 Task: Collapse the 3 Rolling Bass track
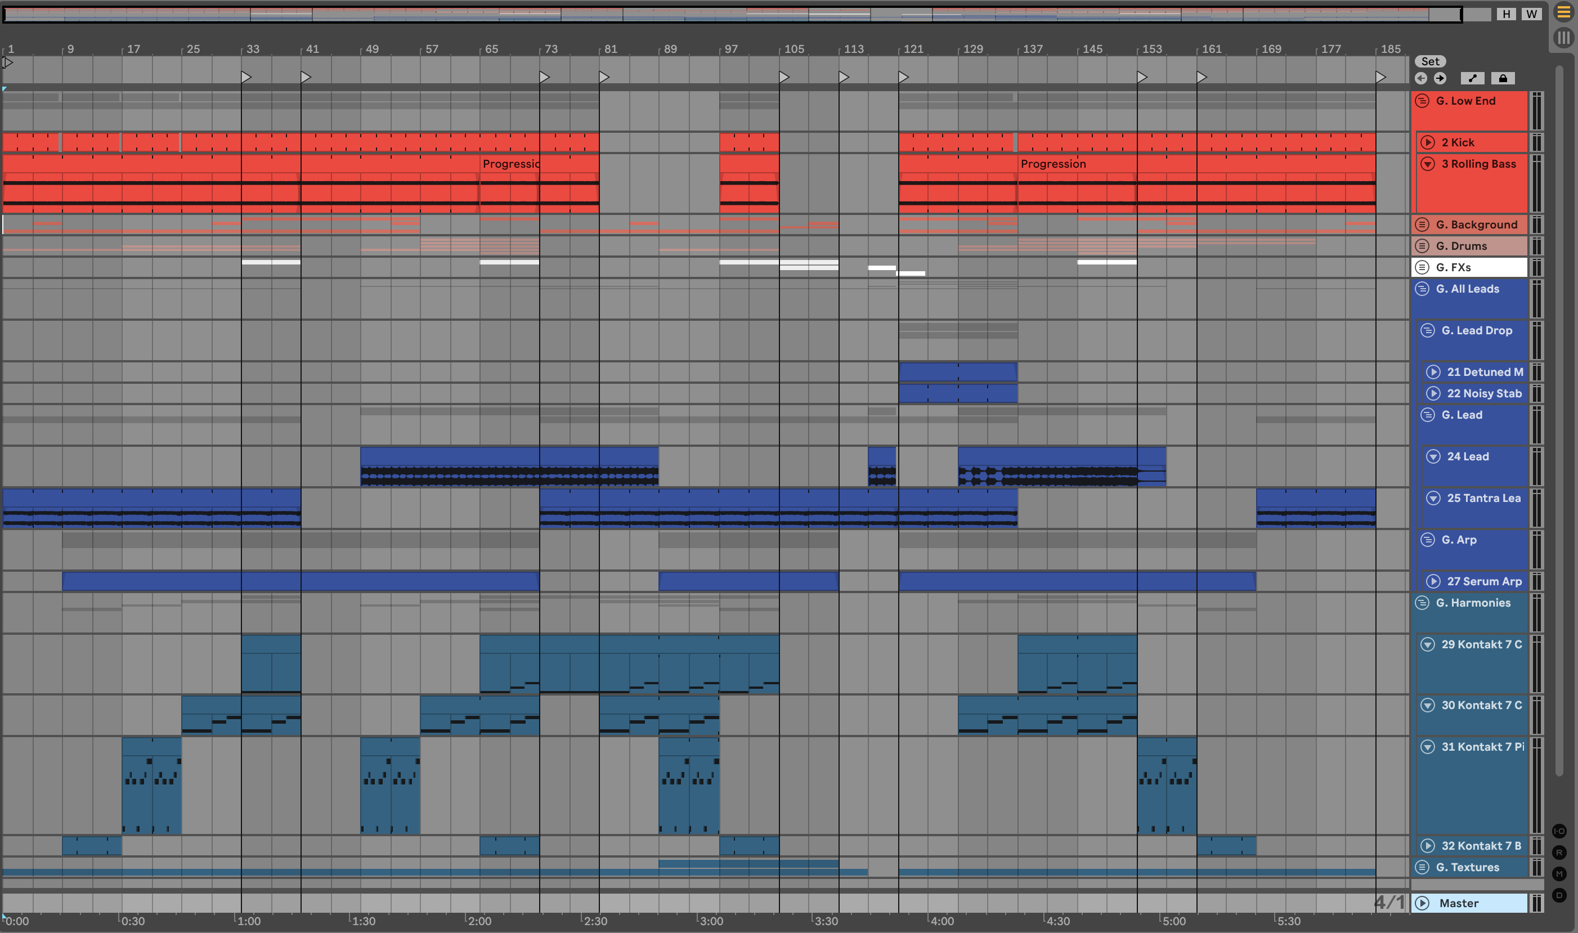(1428, 164)
